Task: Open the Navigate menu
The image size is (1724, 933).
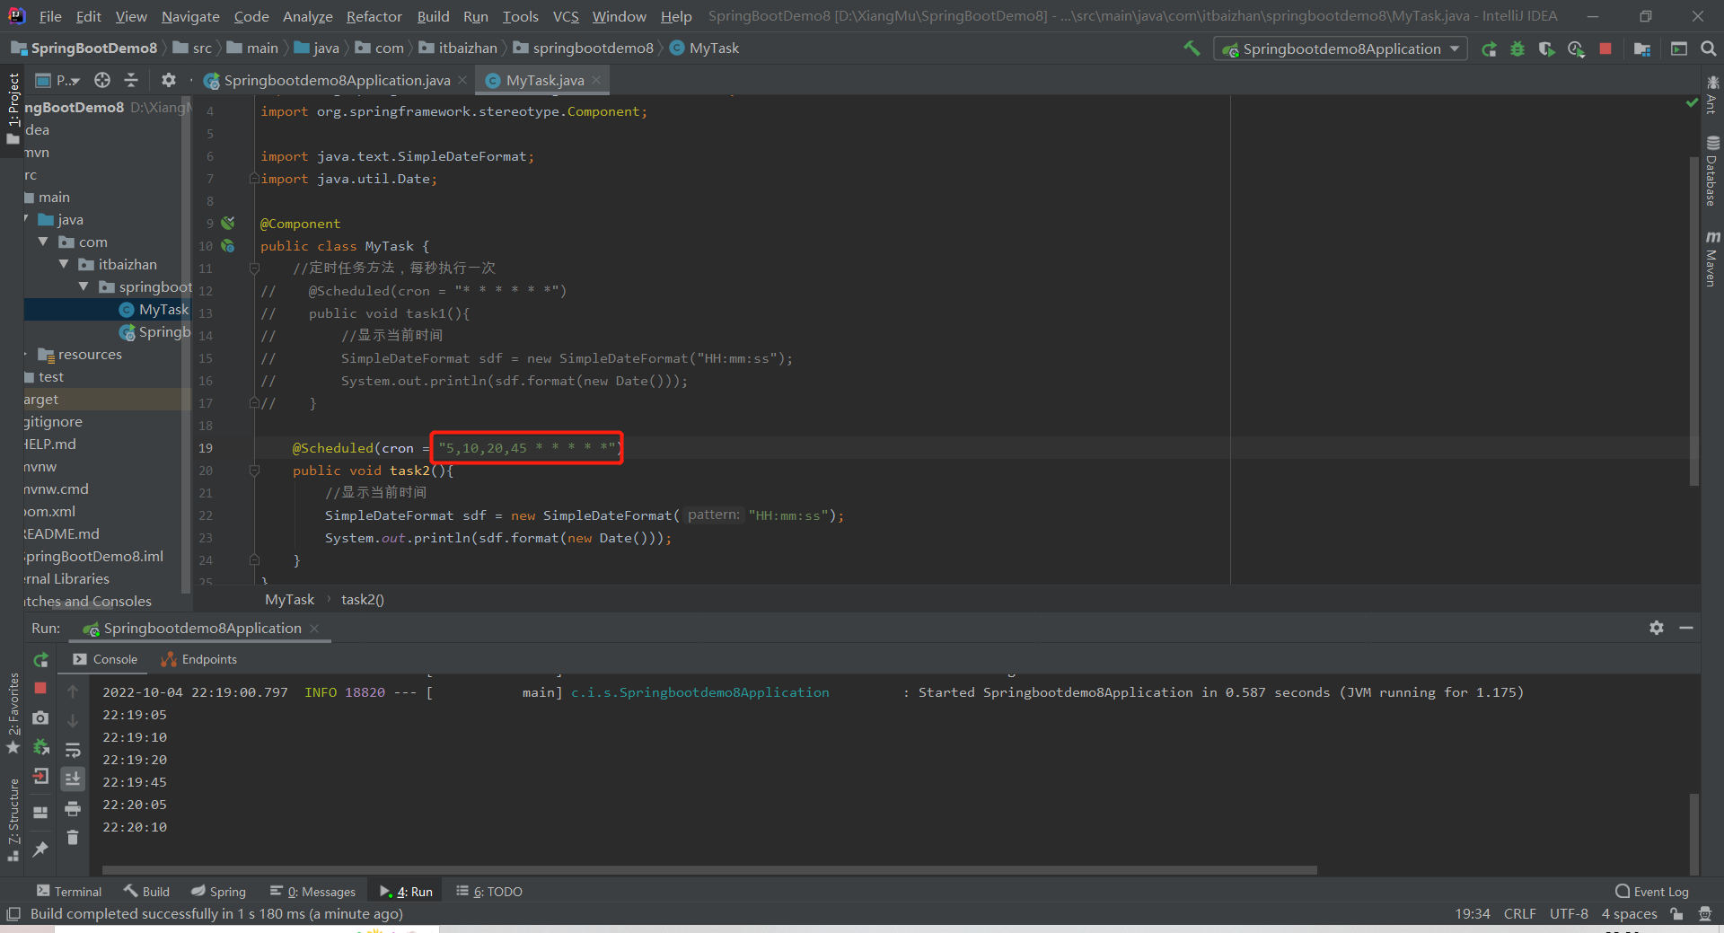Action: (x=190, y=16)
